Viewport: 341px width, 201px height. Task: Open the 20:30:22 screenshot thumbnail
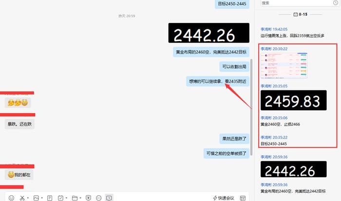284,65
